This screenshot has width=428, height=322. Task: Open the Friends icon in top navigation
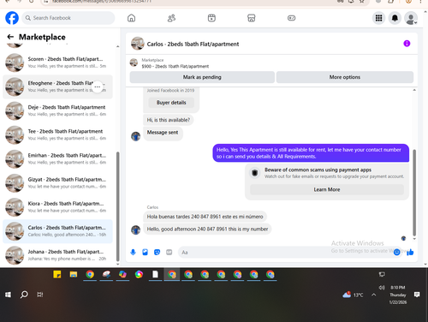171,18
